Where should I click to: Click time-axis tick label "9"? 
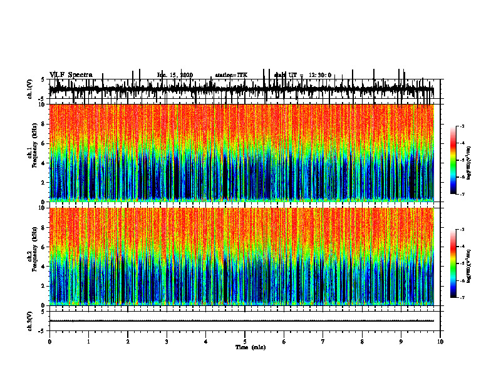(x=401, y=342)
